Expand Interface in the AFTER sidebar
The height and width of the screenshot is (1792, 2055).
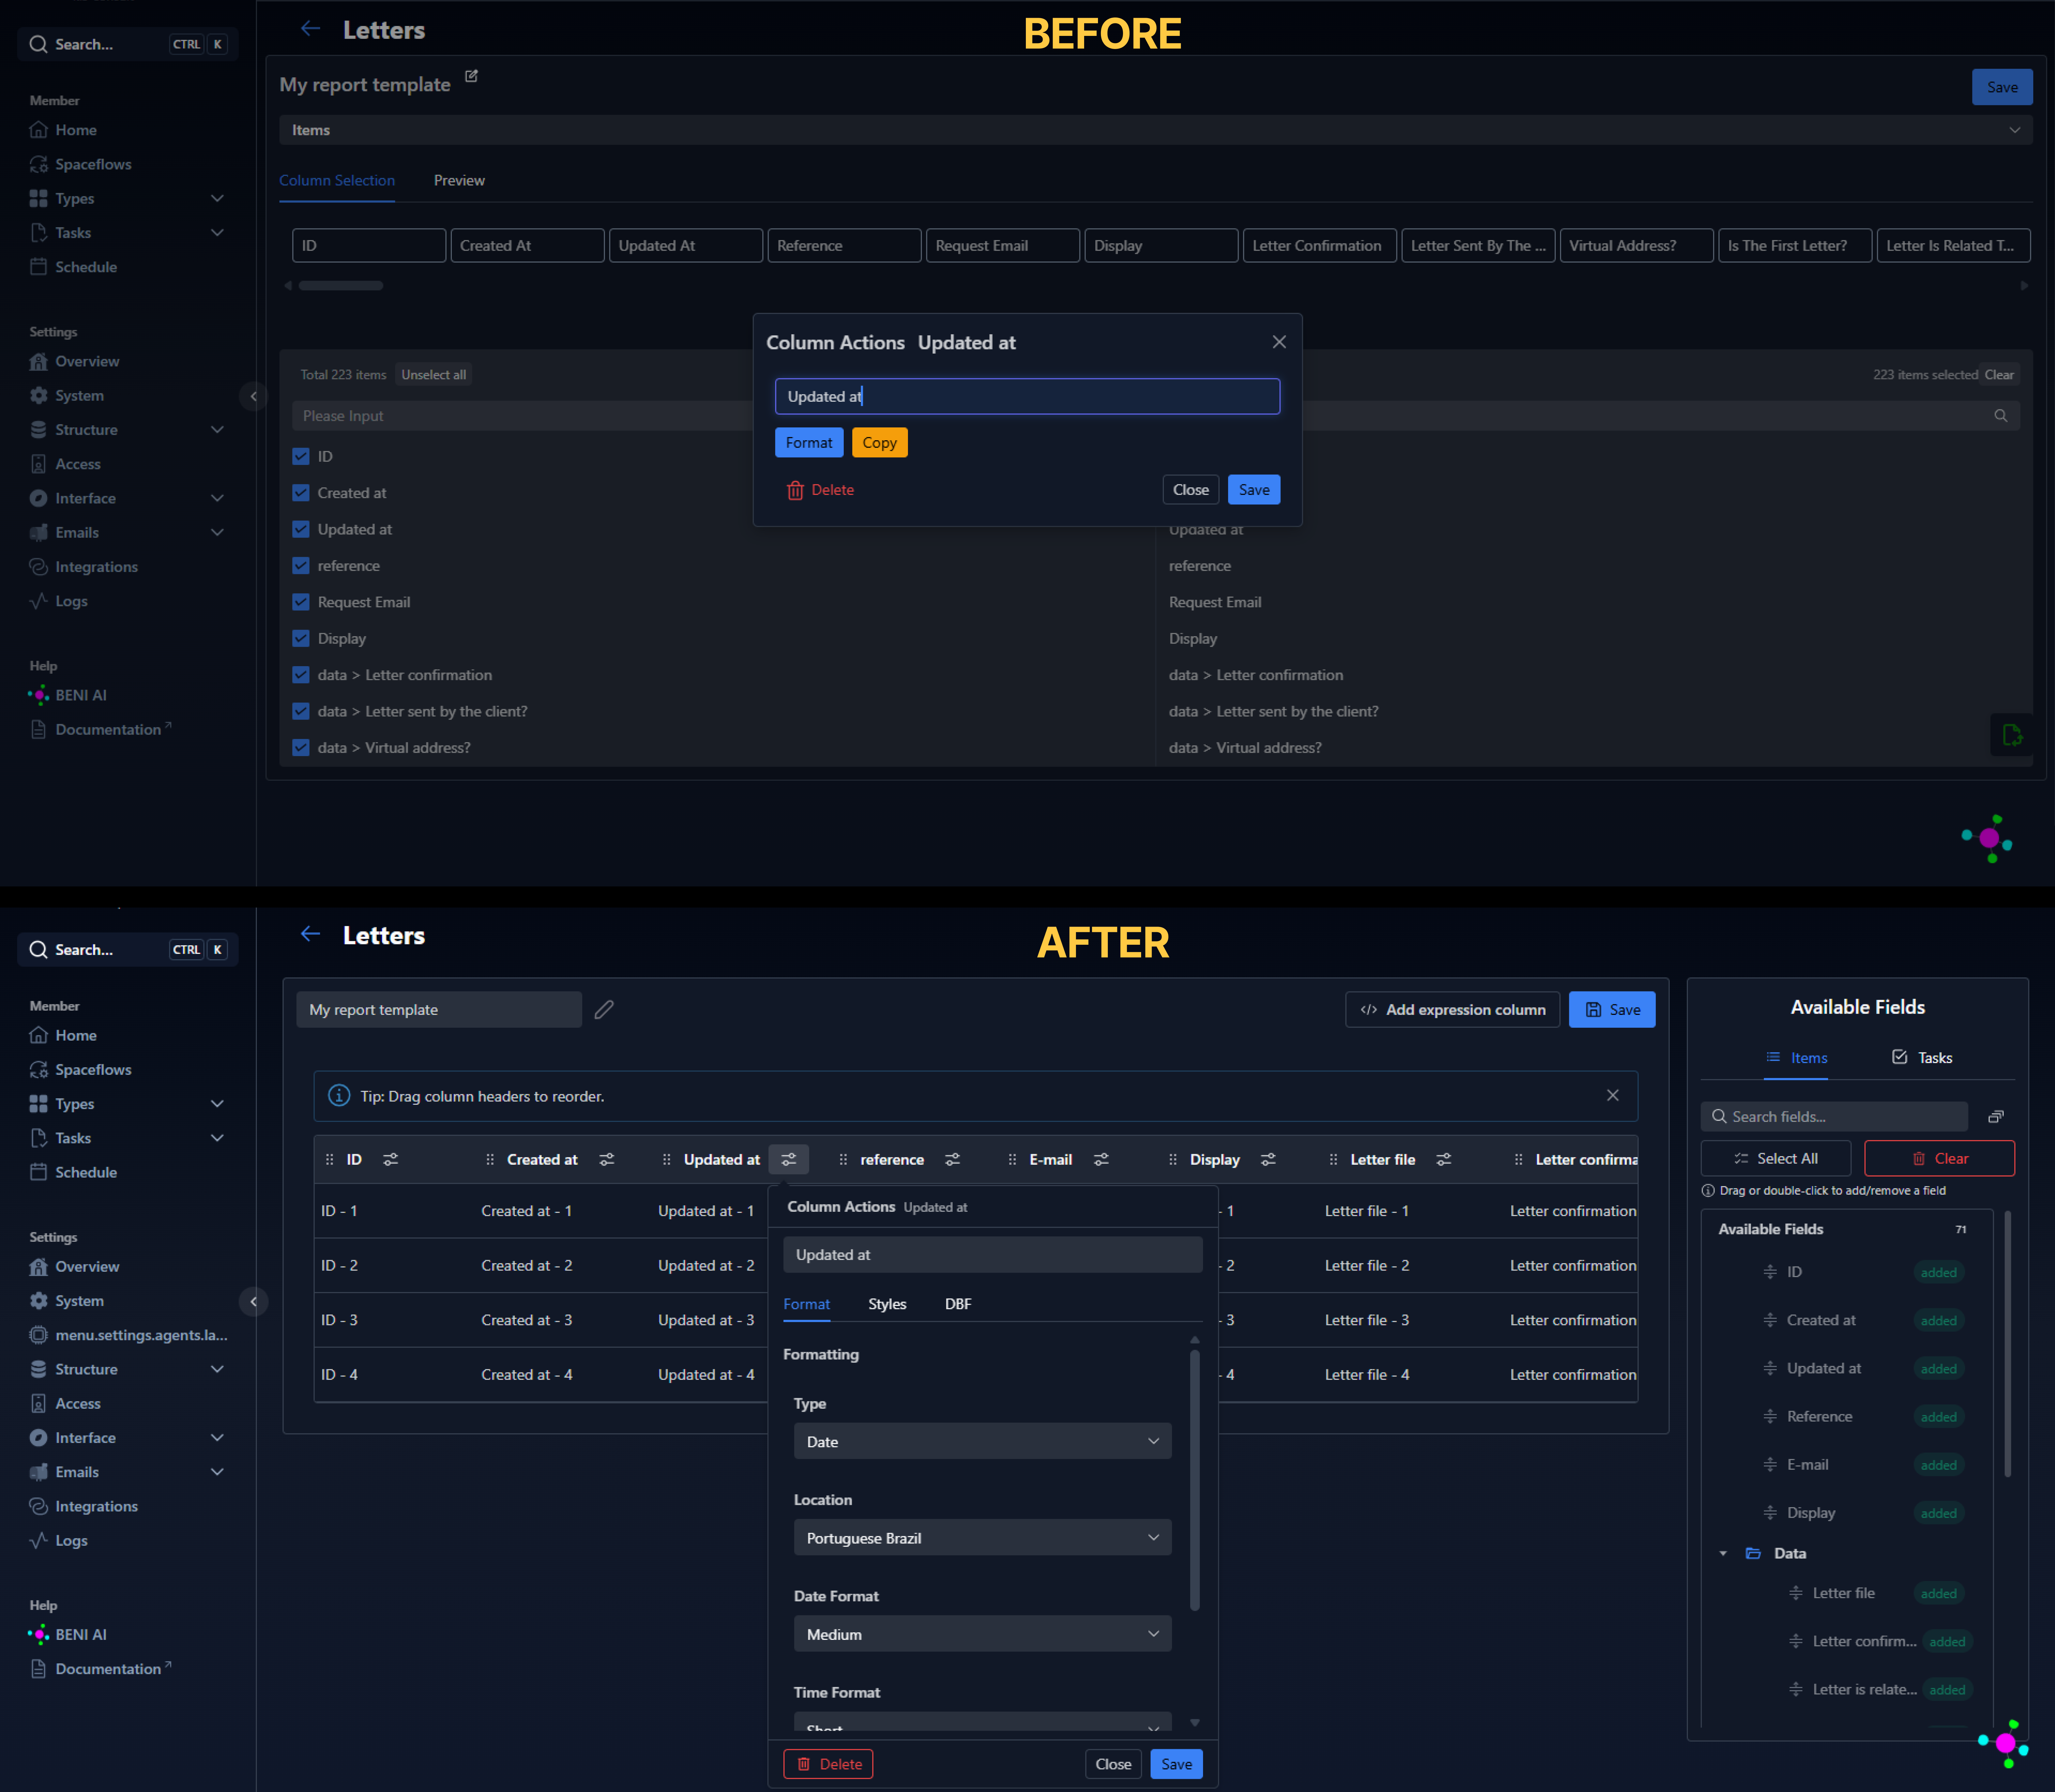217,1438
